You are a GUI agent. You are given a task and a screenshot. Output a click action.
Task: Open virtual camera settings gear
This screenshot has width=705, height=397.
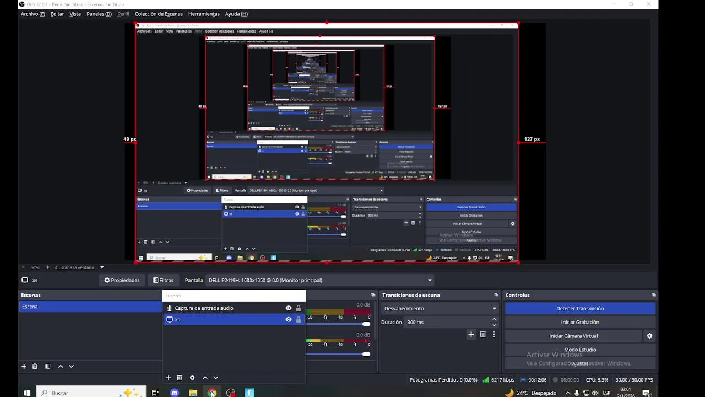coord(649,336)
